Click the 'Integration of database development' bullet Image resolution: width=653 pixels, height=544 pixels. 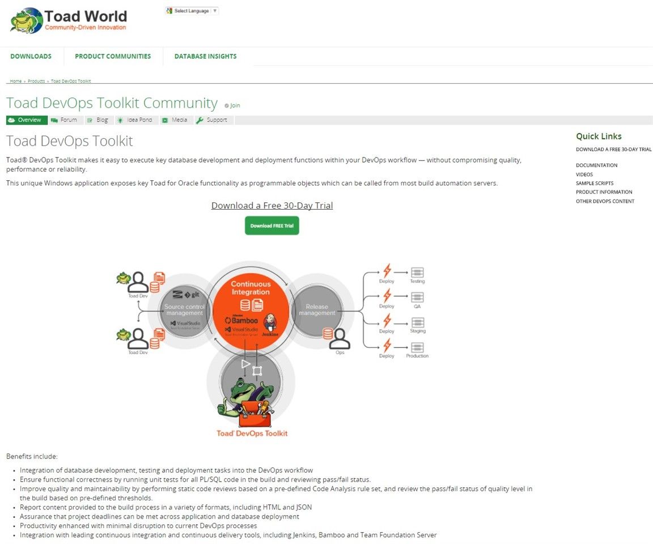(166, 470)
